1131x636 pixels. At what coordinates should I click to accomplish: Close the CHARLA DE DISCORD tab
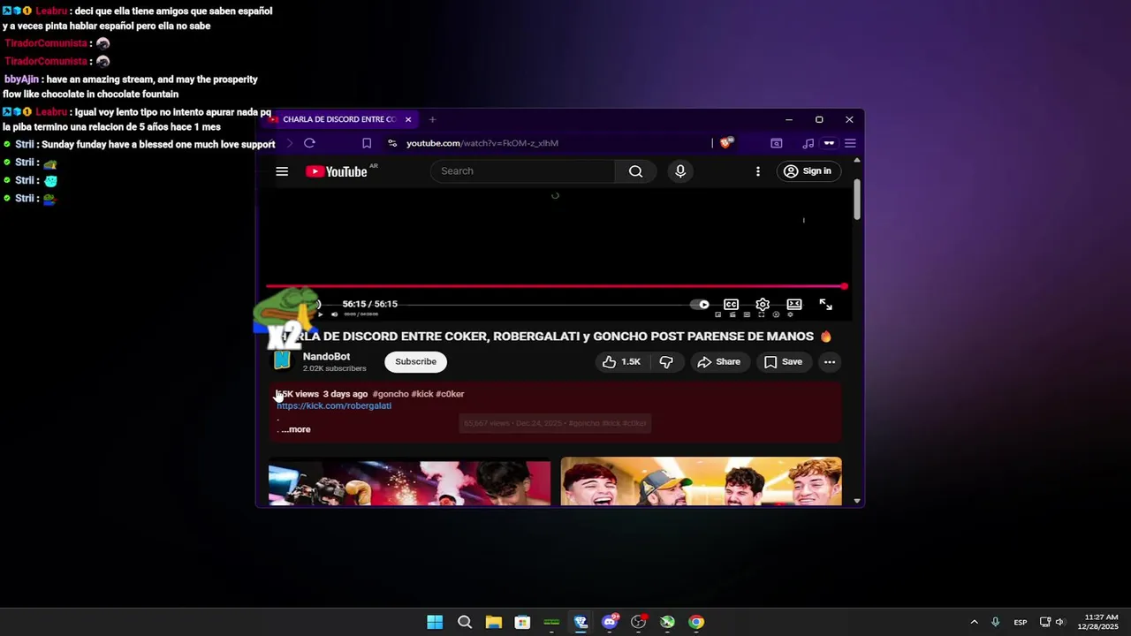(x=408, y=119)
